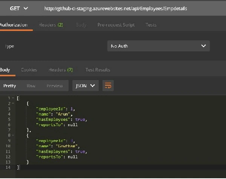
Task: Switch to the Raw view mode
Action: coord(31,86)
